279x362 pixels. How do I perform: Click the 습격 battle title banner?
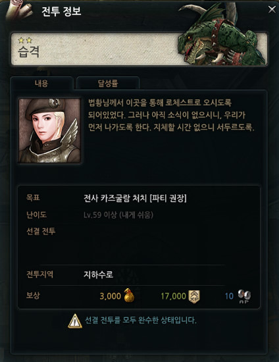[139, 49]
